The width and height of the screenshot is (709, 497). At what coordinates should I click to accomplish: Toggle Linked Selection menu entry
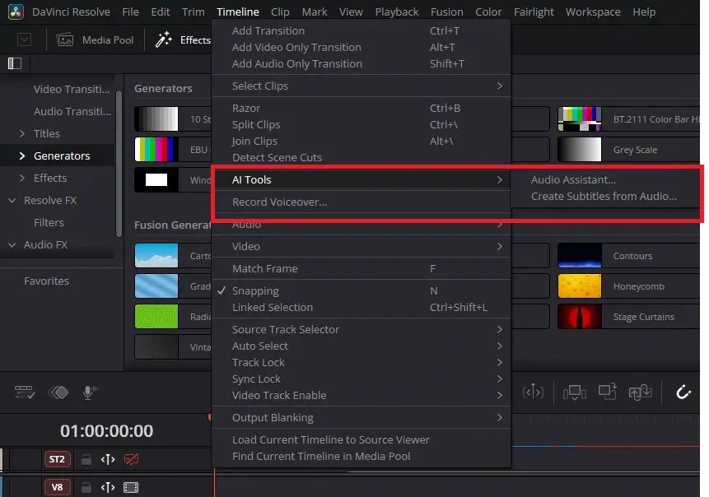[361, 307]
